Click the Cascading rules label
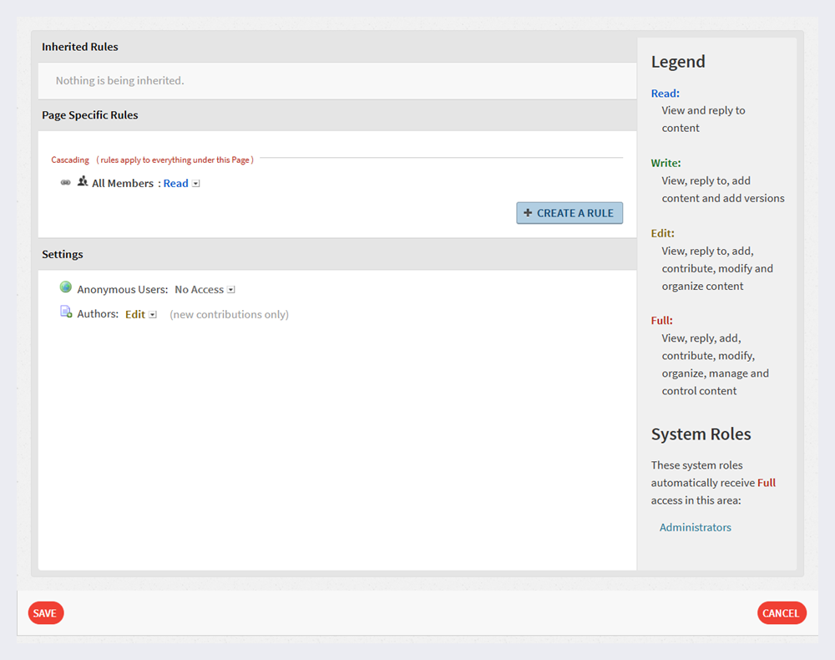Image resolution: width=835 pixels, height=660 pixels. (x=69, y=160)
